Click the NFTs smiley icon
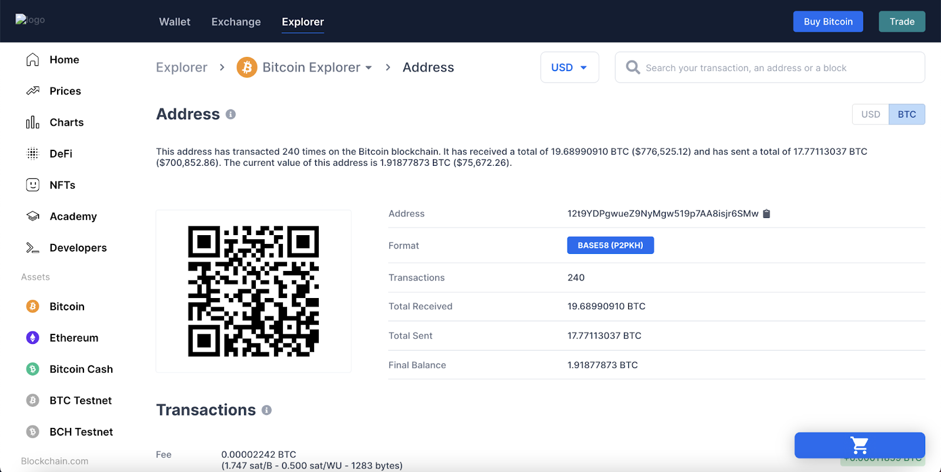 point(33,185)
